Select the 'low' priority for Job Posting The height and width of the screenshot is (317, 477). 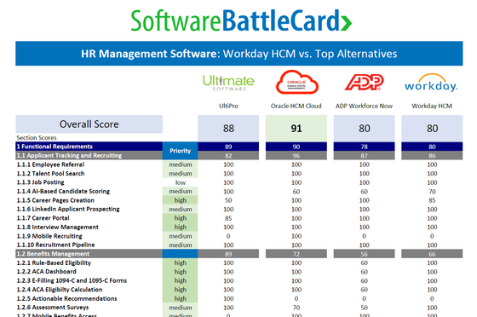(x=181, y=182)
